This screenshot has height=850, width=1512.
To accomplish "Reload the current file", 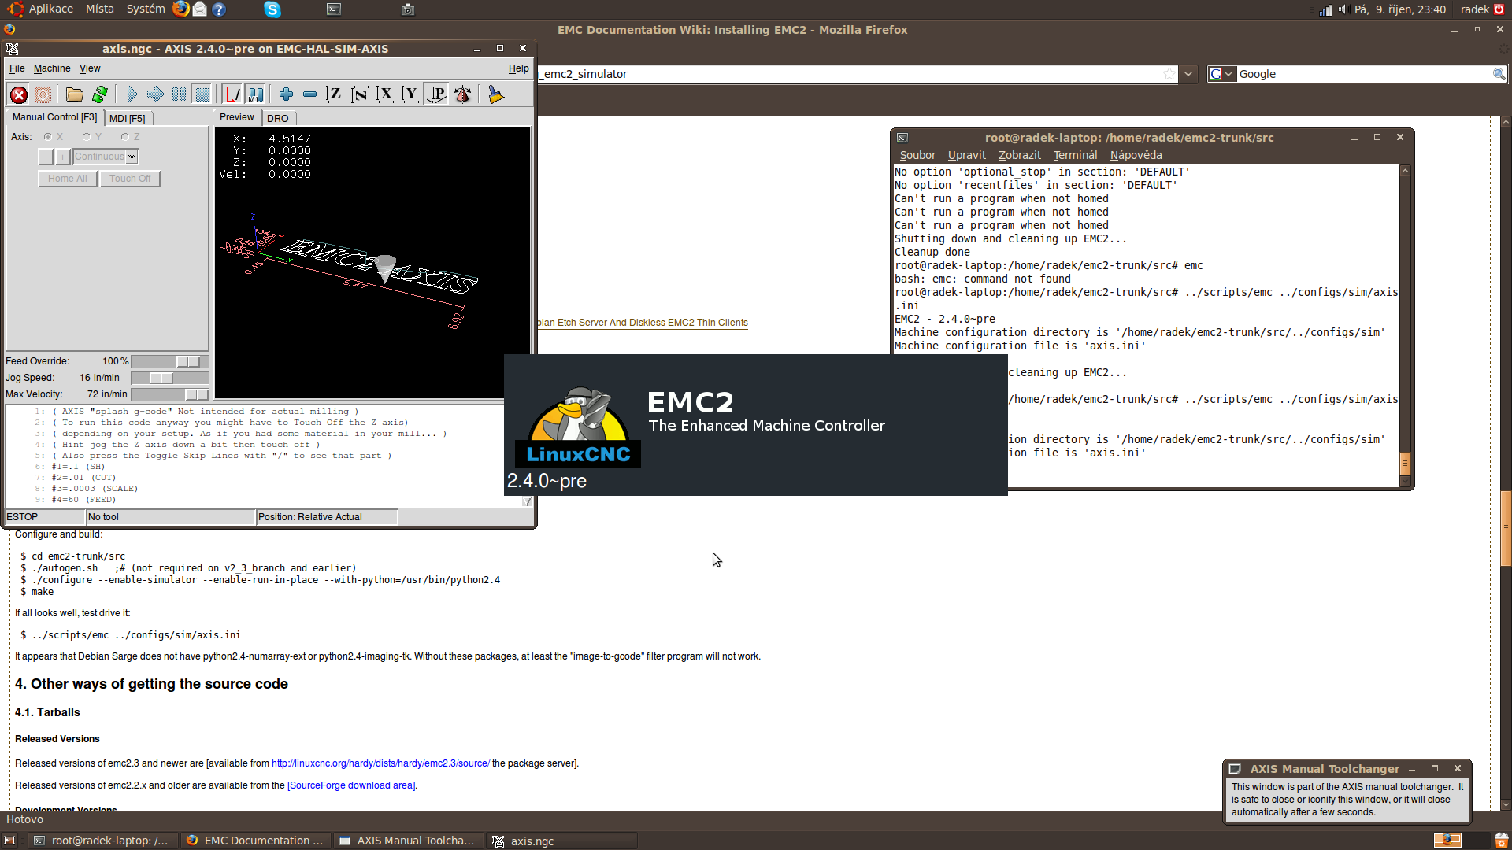I will click(100, 95).
